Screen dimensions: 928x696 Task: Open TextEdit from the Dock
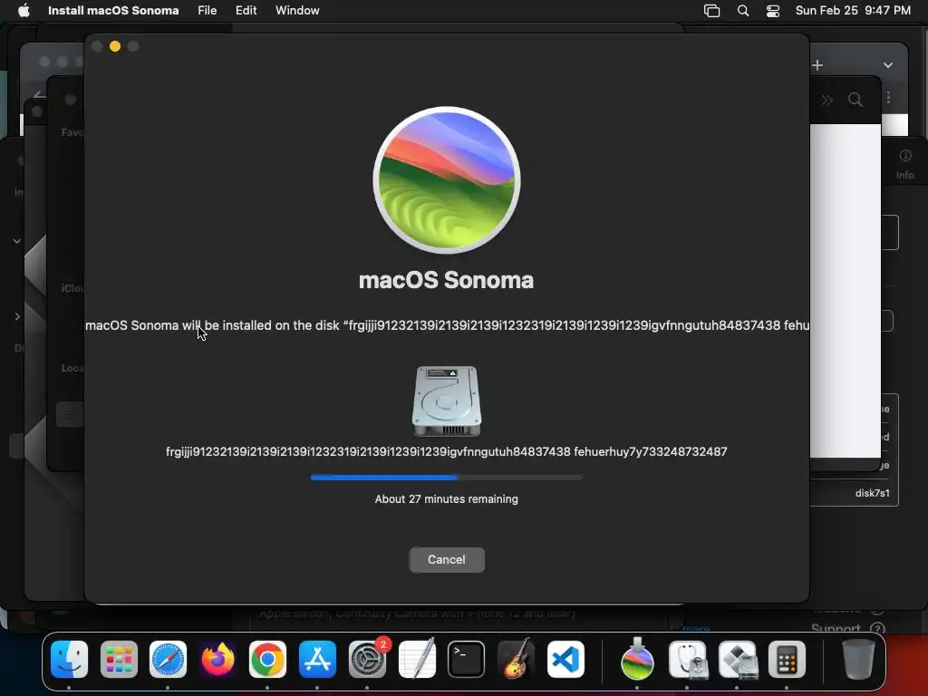pyautogui.click(x=417, y=660)
